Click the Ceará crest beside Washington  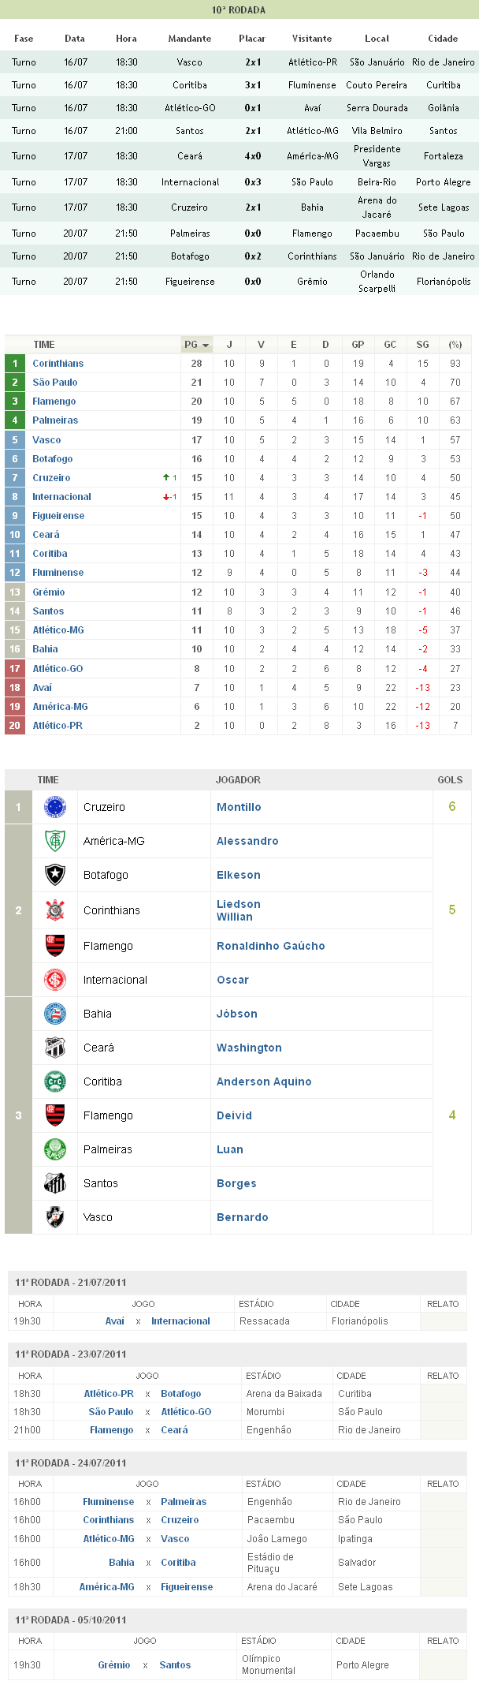click(x=55, y=1048)
